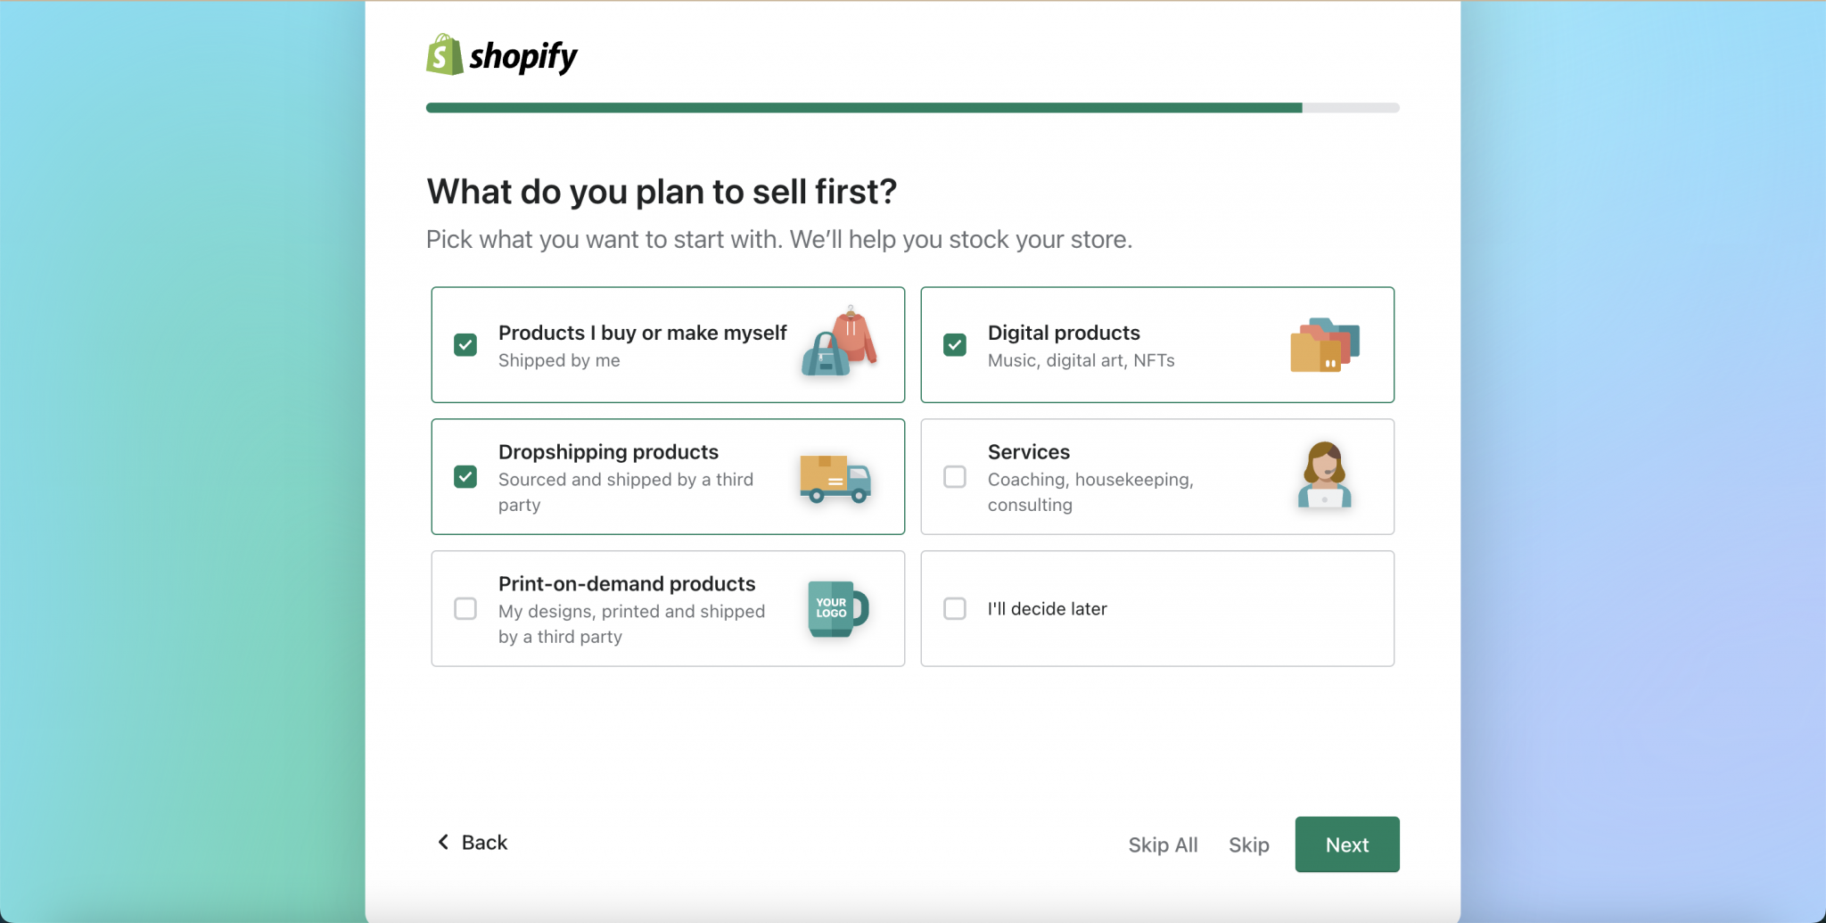Tick the 'I'll decide later' checkbox
The width and height of the screenshot is (1826, 923).
955,609
